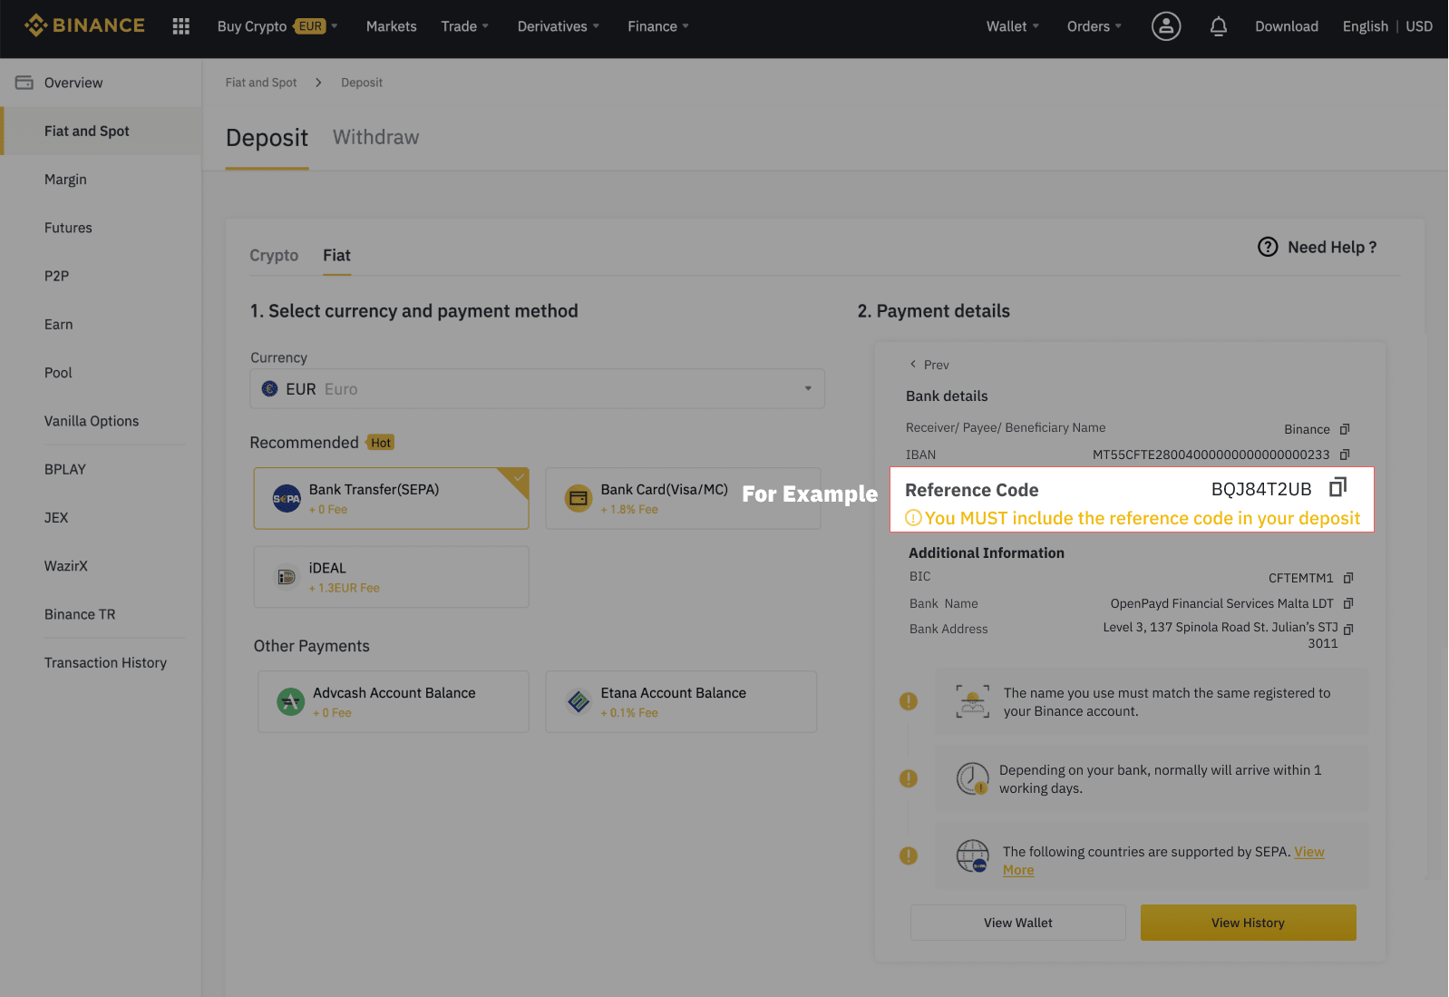Change currency via USD link
The image size is (1449, 997).
(1419, 26)
